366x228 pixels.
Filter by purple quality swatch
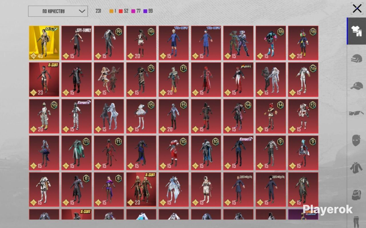(x=145, y=11)
